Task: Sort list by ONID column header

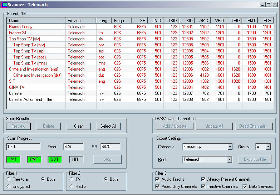Action: pos(156,20)
